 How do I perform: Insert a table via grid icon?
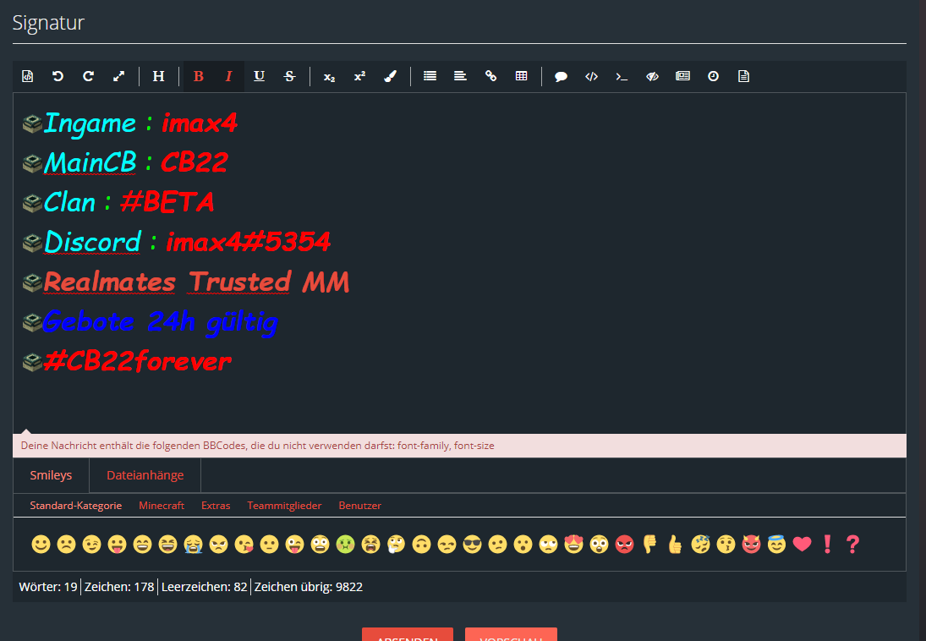[521, 76]
